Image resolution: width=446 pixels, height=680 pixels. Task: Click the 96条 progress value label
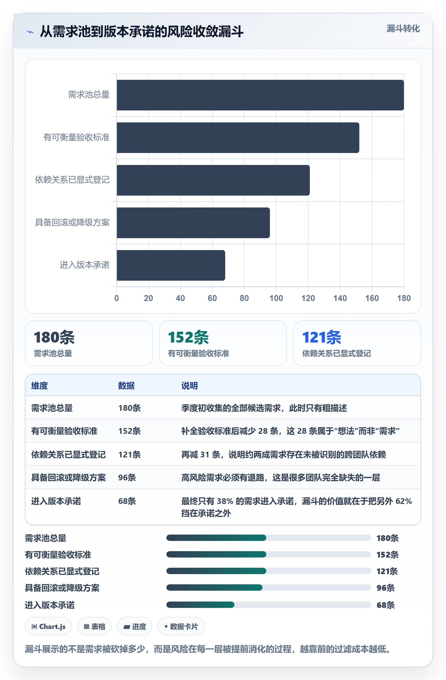point(385,588)
